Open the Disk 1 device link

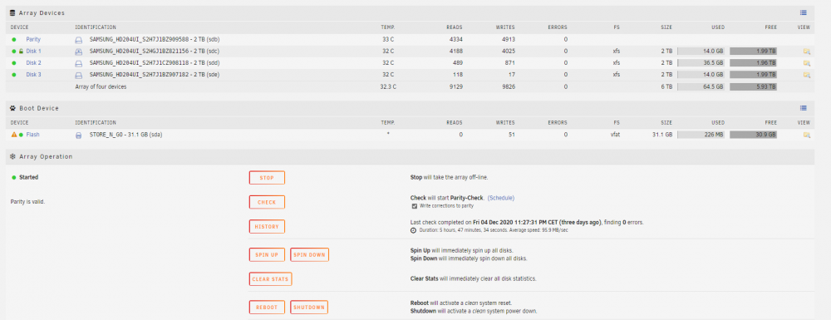pyautogui.click(x=33, y=52)
